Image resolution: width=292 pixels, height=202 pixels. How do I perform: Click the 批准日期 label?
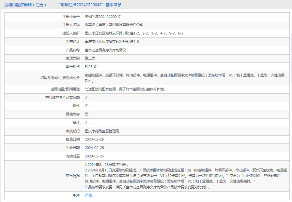73,140
